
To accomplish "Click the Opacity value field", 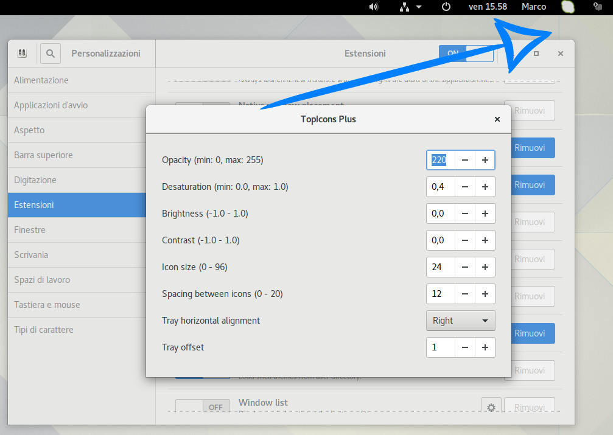I will click(x=441, y=160).
